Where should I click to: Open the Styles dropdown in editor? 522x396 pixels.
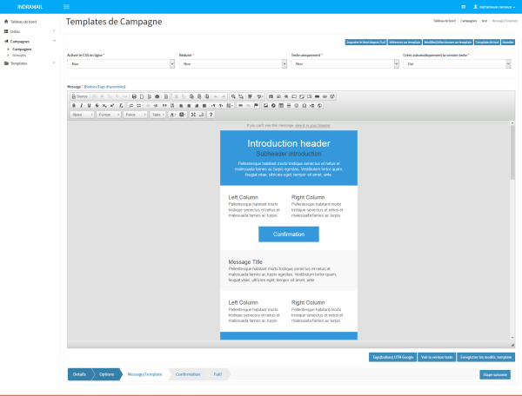tap(82, 115)
